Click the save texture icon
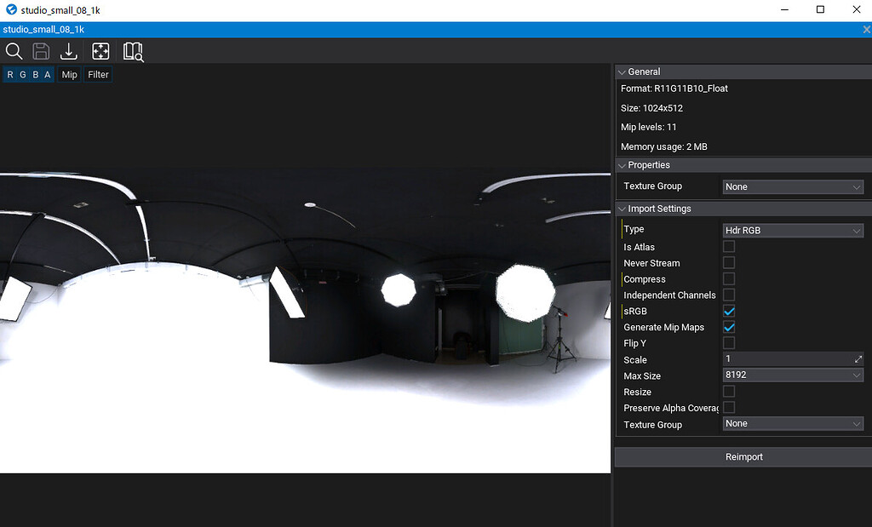 point(41,51)
